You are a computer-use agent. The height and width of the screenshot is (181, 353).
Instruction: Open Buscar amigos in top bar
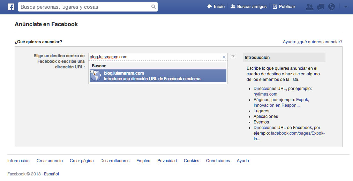point(248,7)
